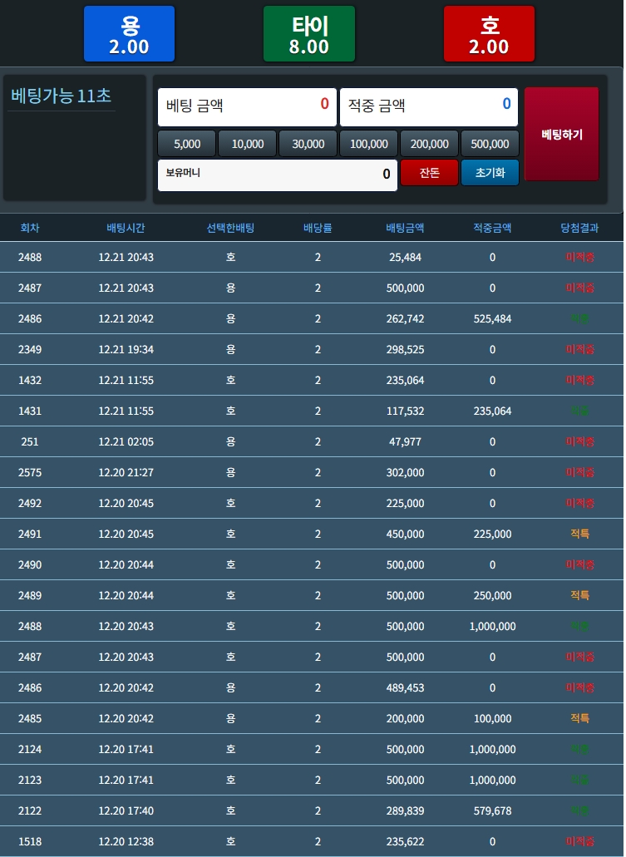Add 30,000 to the bet amount
626x857 pixels.
[308, 144]
